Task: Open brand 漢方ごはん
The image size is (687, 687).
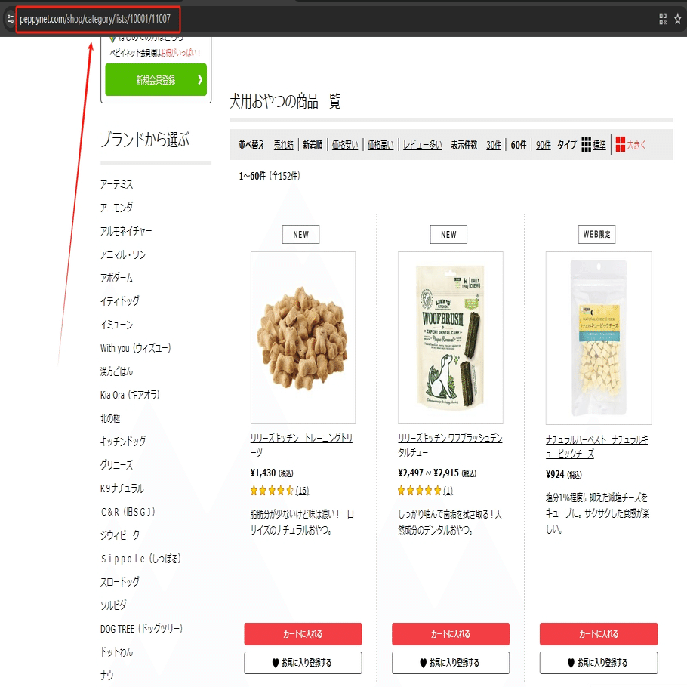Action: (116, 371)
